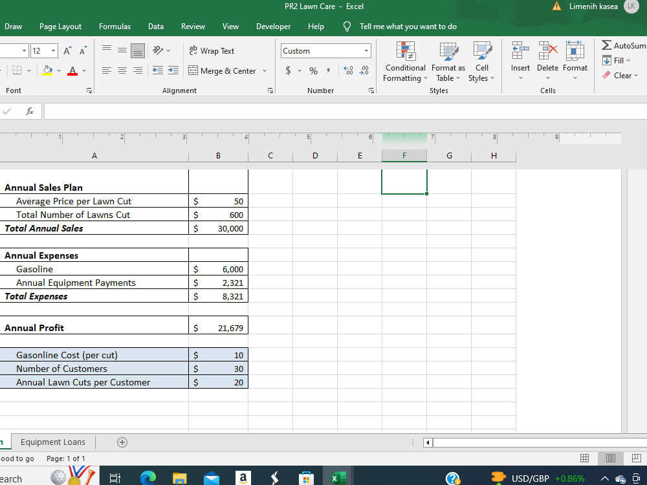This screenshot has height=485, width=647.
Task: Open fill color palette arrow
Action: (59, 71)
